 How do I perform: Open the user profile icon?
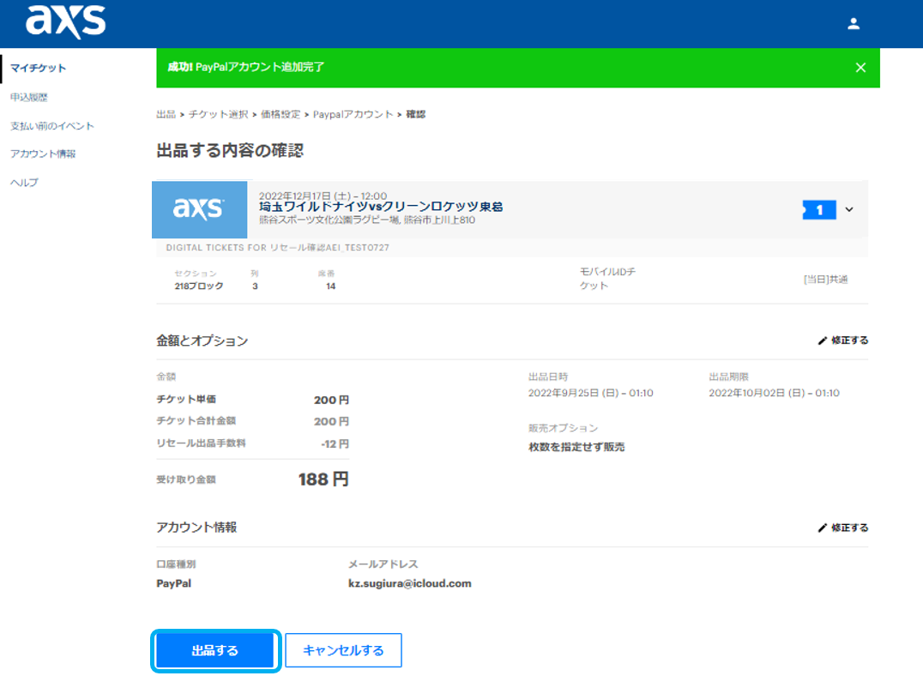(853, 24)
